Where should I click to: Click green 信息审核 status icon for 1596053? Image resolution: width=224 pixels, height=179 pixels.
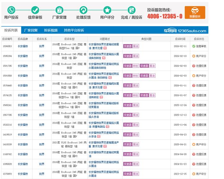(194, 46)
